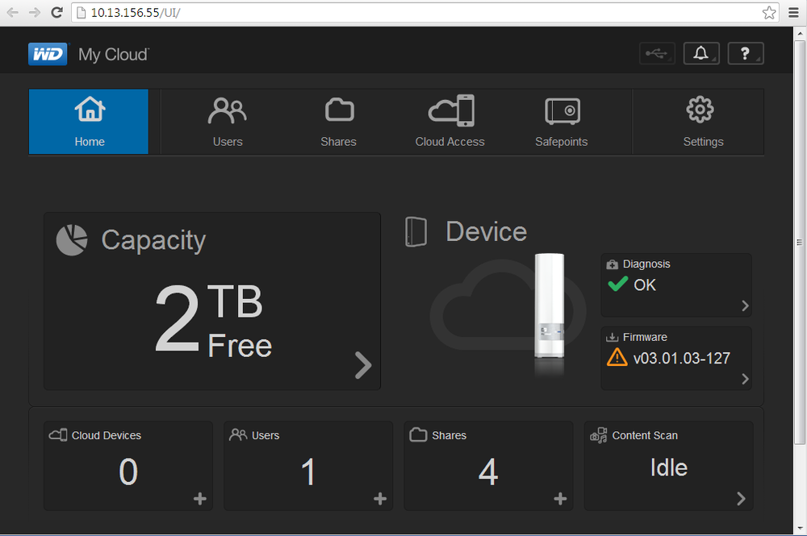This screenshot has width=807, height=536.
Task: Click the scrollbar down arrow
Action: [x=799, y=528]
